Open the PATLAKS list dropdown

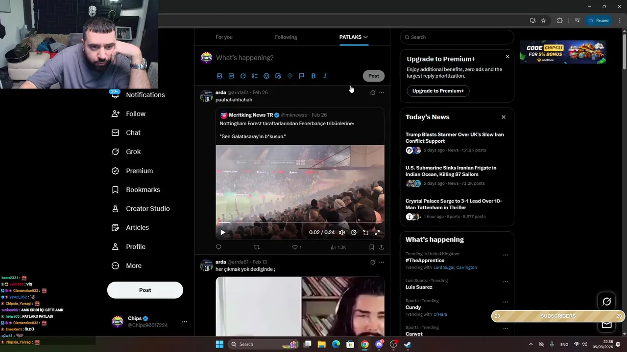(x=353, y=37)
